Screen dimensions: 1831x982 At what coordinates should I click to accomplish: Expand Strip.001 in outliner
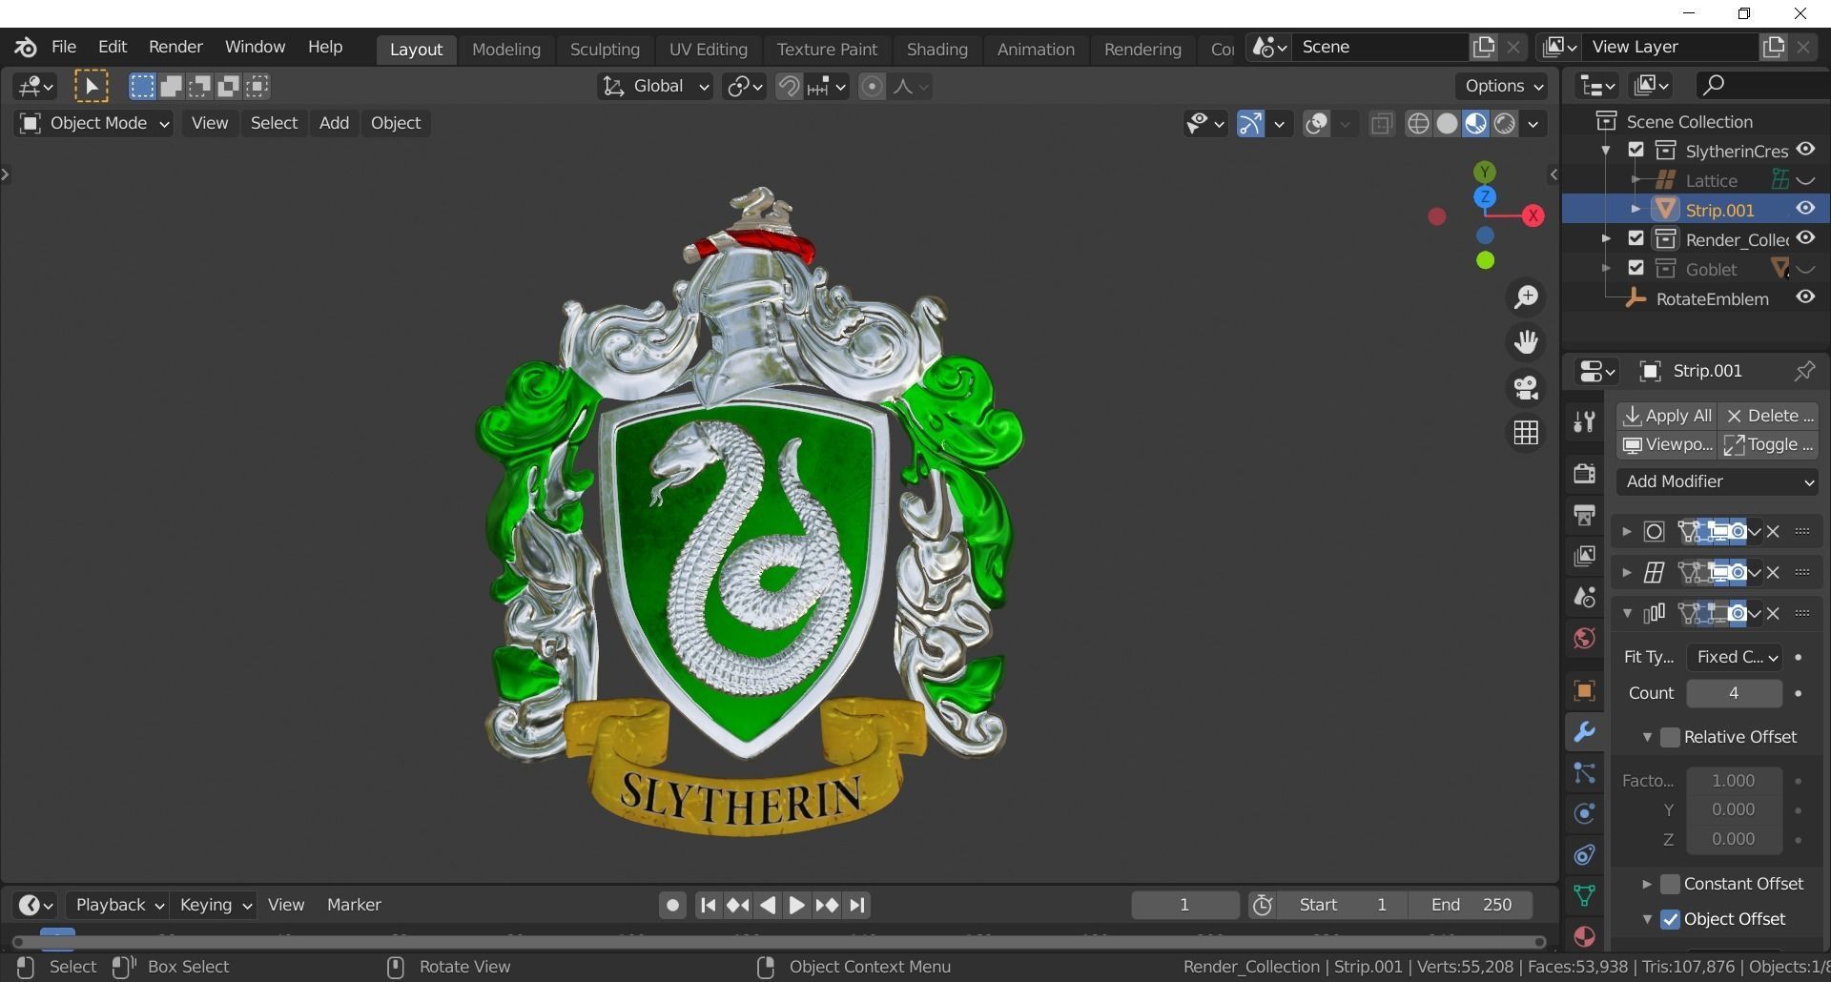(1636, 209)
